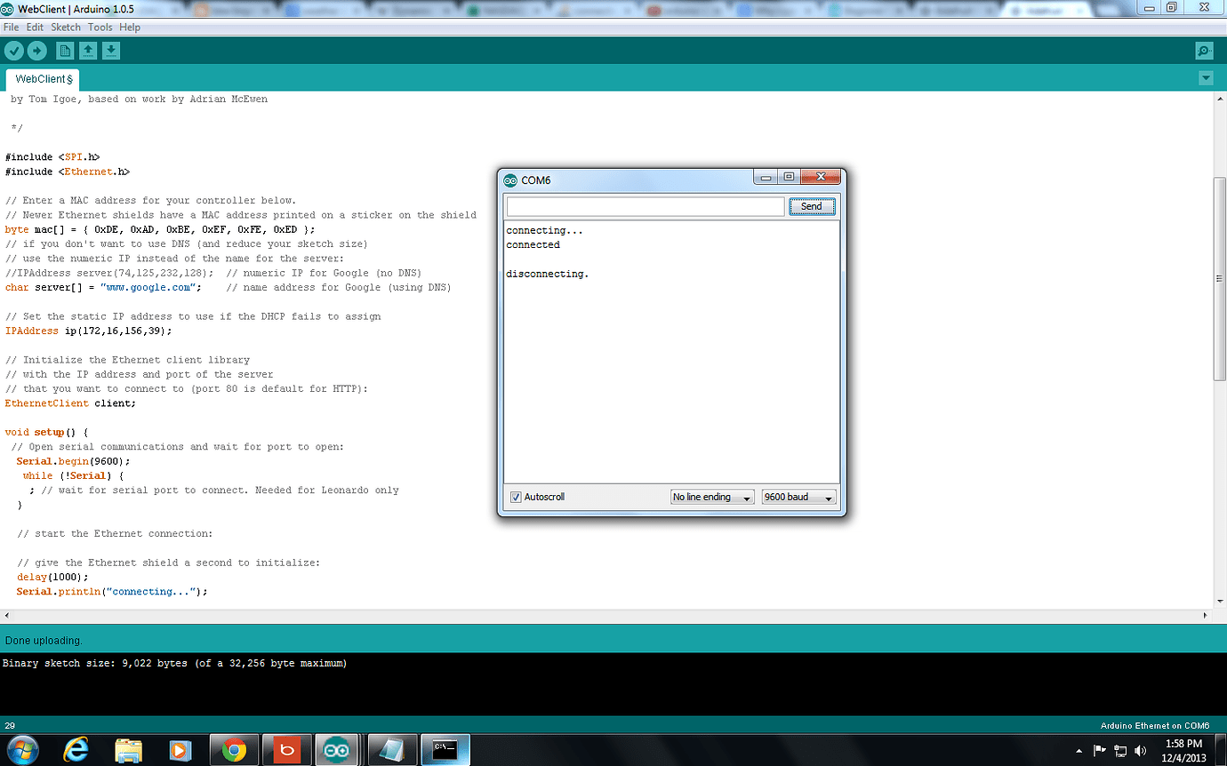Open the Sketch menu
Screen dimensions: 1227x766
66,27
